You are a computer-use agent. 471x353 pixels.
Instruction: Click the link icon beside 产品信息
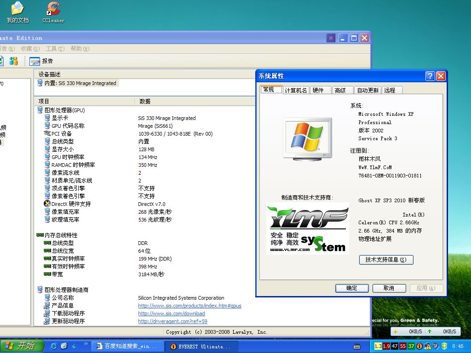47,306
